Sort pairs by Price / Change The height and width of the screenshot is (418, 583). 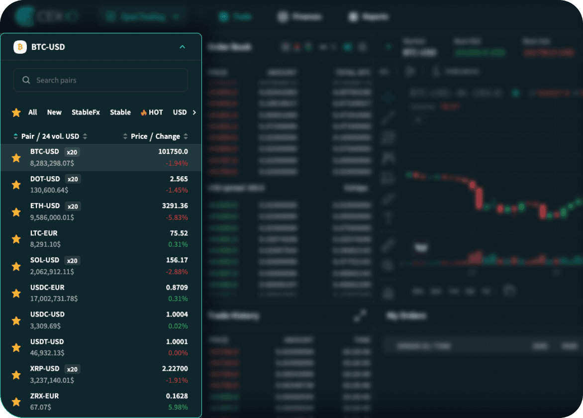point(157,136)
